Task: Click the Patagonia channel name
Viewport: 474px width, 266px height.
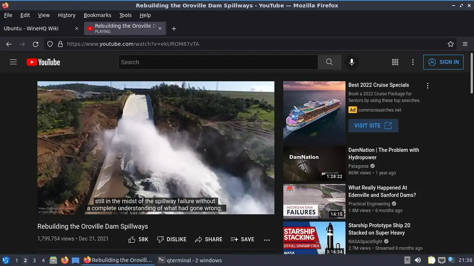Action: click(358, 166)
